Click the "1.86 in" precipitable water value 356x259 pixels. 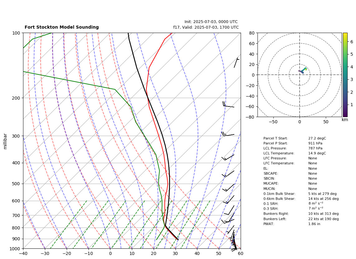(314, 224)
